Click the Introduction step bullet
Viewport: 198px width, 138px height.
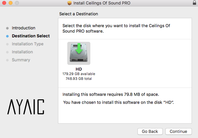coord(7,28)
